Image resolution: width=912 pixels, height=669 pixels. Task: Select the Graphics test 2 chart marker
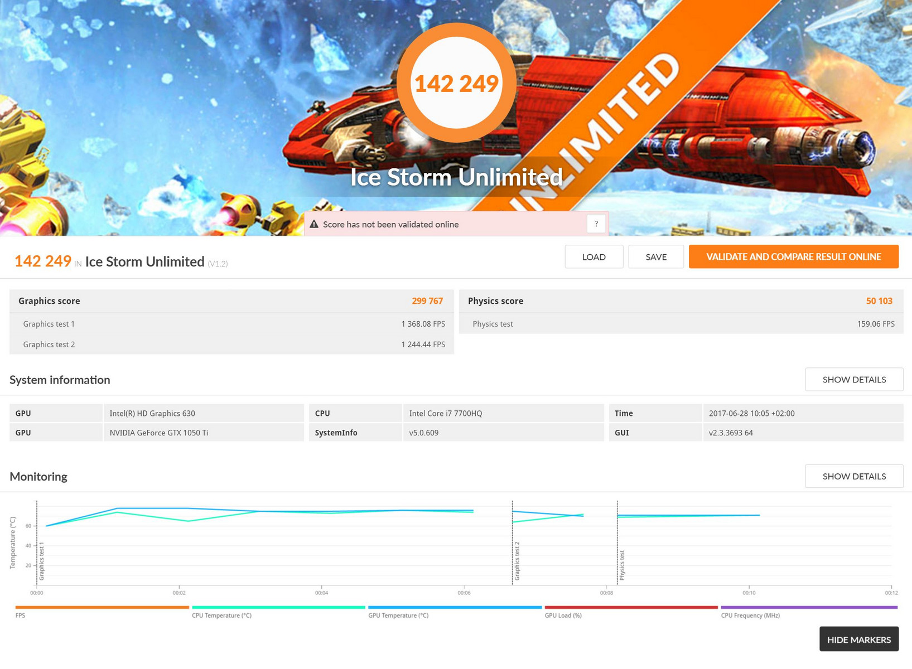click(x=517, y=561)
